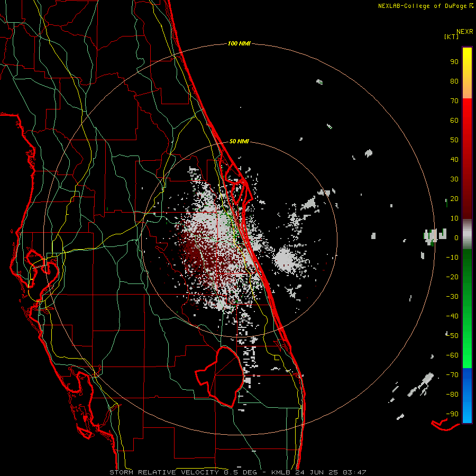The width and height of the screenshot is (476, 476).
Task: Click the 03:47 timestamp
Action: tap(355, 472)
